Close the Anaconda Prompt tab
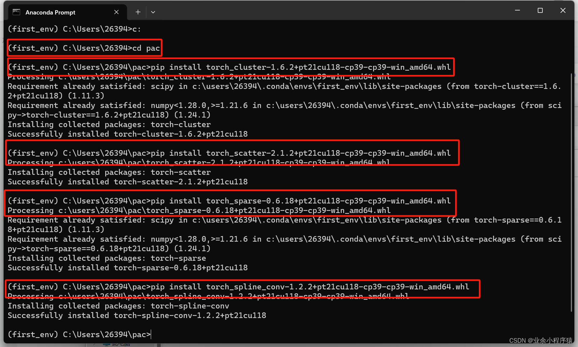The height and width of the screenshot is (347, 578). (x=116, y=12)
